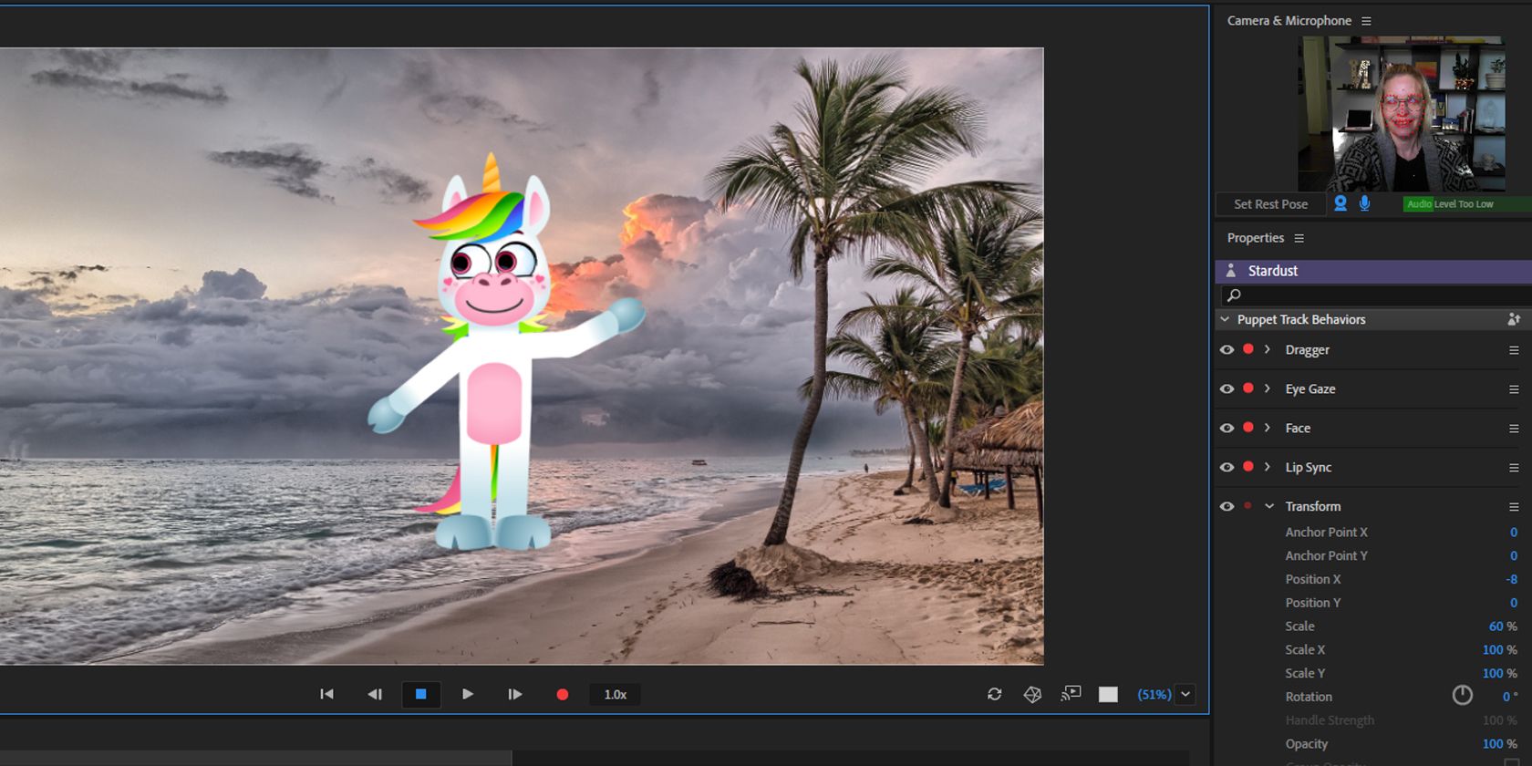The height and width of the screenshot is (766, 1532).
Task: Toggle the microphone input icon
Action: pos(1364,203)
